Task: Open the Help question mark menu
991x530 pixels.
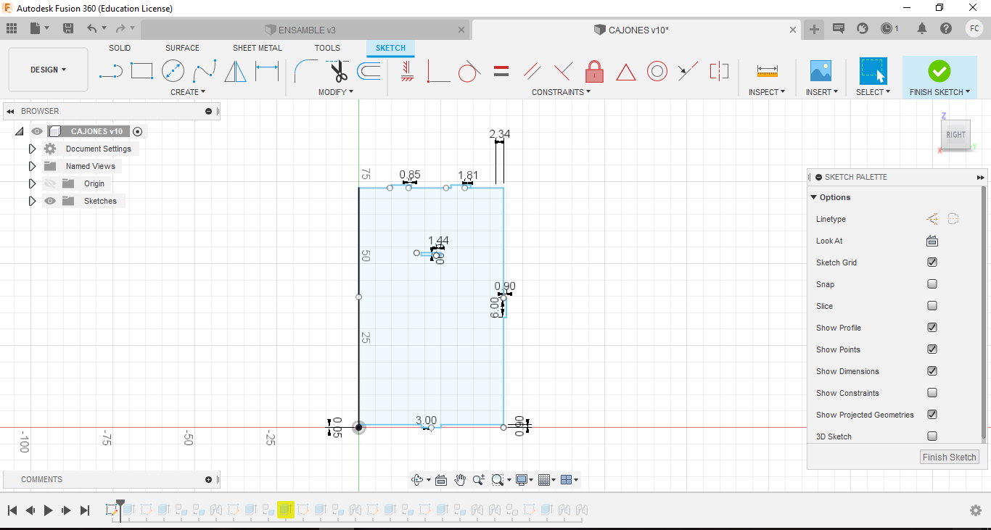Action: pos(946,28)
